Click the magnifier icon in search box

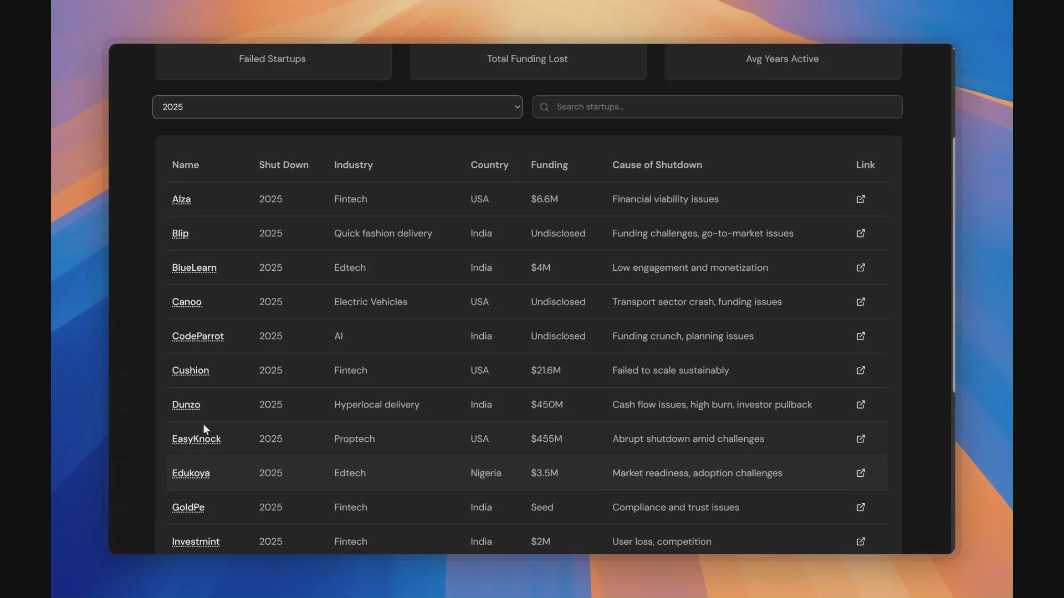tap(544, 107)
